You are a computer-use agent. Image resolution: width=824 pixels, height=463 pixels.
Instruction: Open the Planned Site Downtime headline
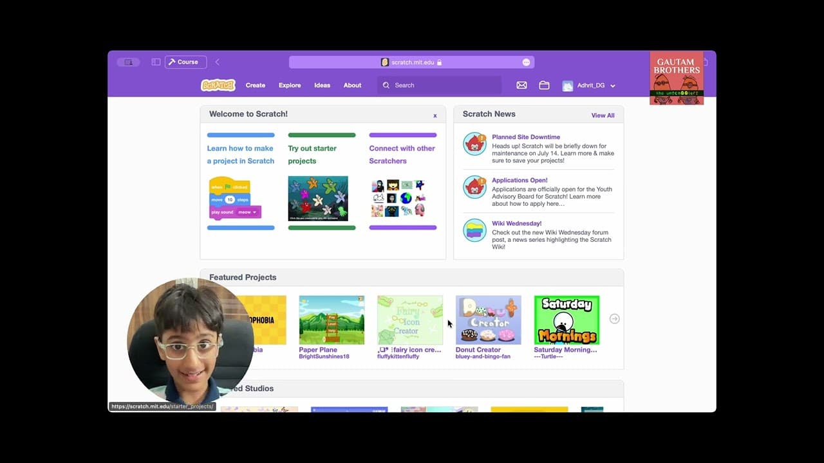pos(526,137)
